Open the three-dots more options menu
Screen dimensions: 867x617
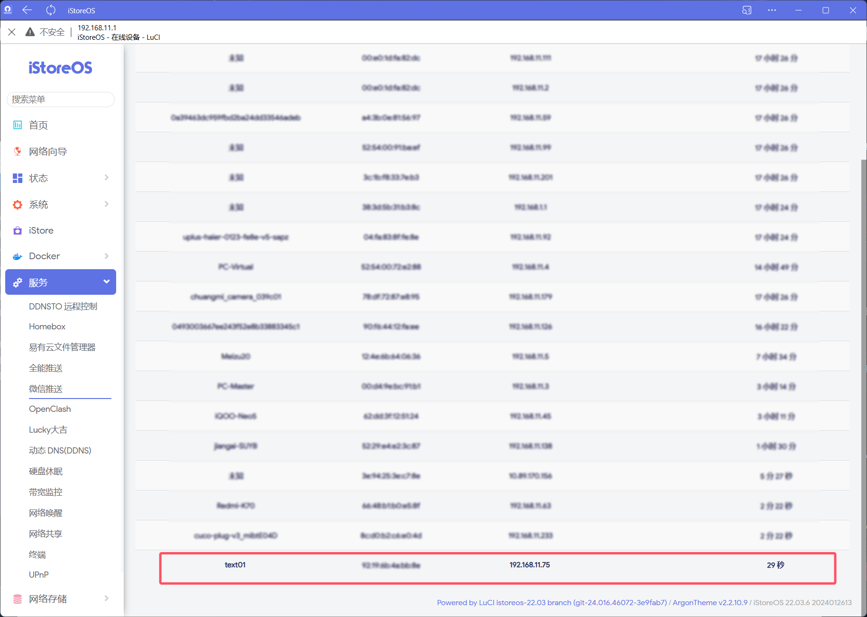point(772,10)
